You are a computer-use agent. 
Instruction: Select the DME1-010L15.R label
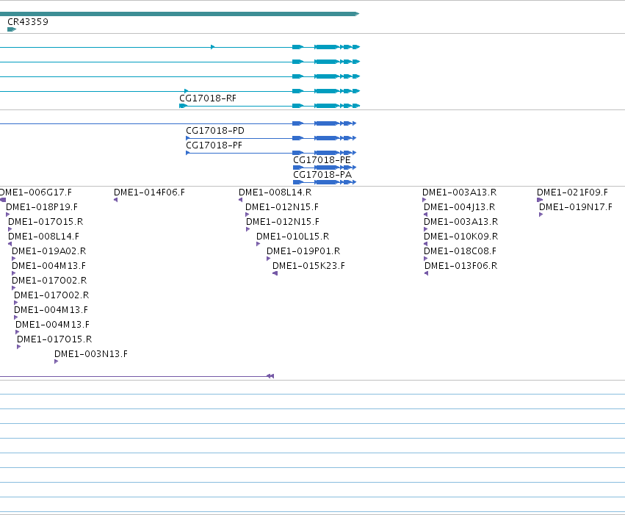click(292, 237)
